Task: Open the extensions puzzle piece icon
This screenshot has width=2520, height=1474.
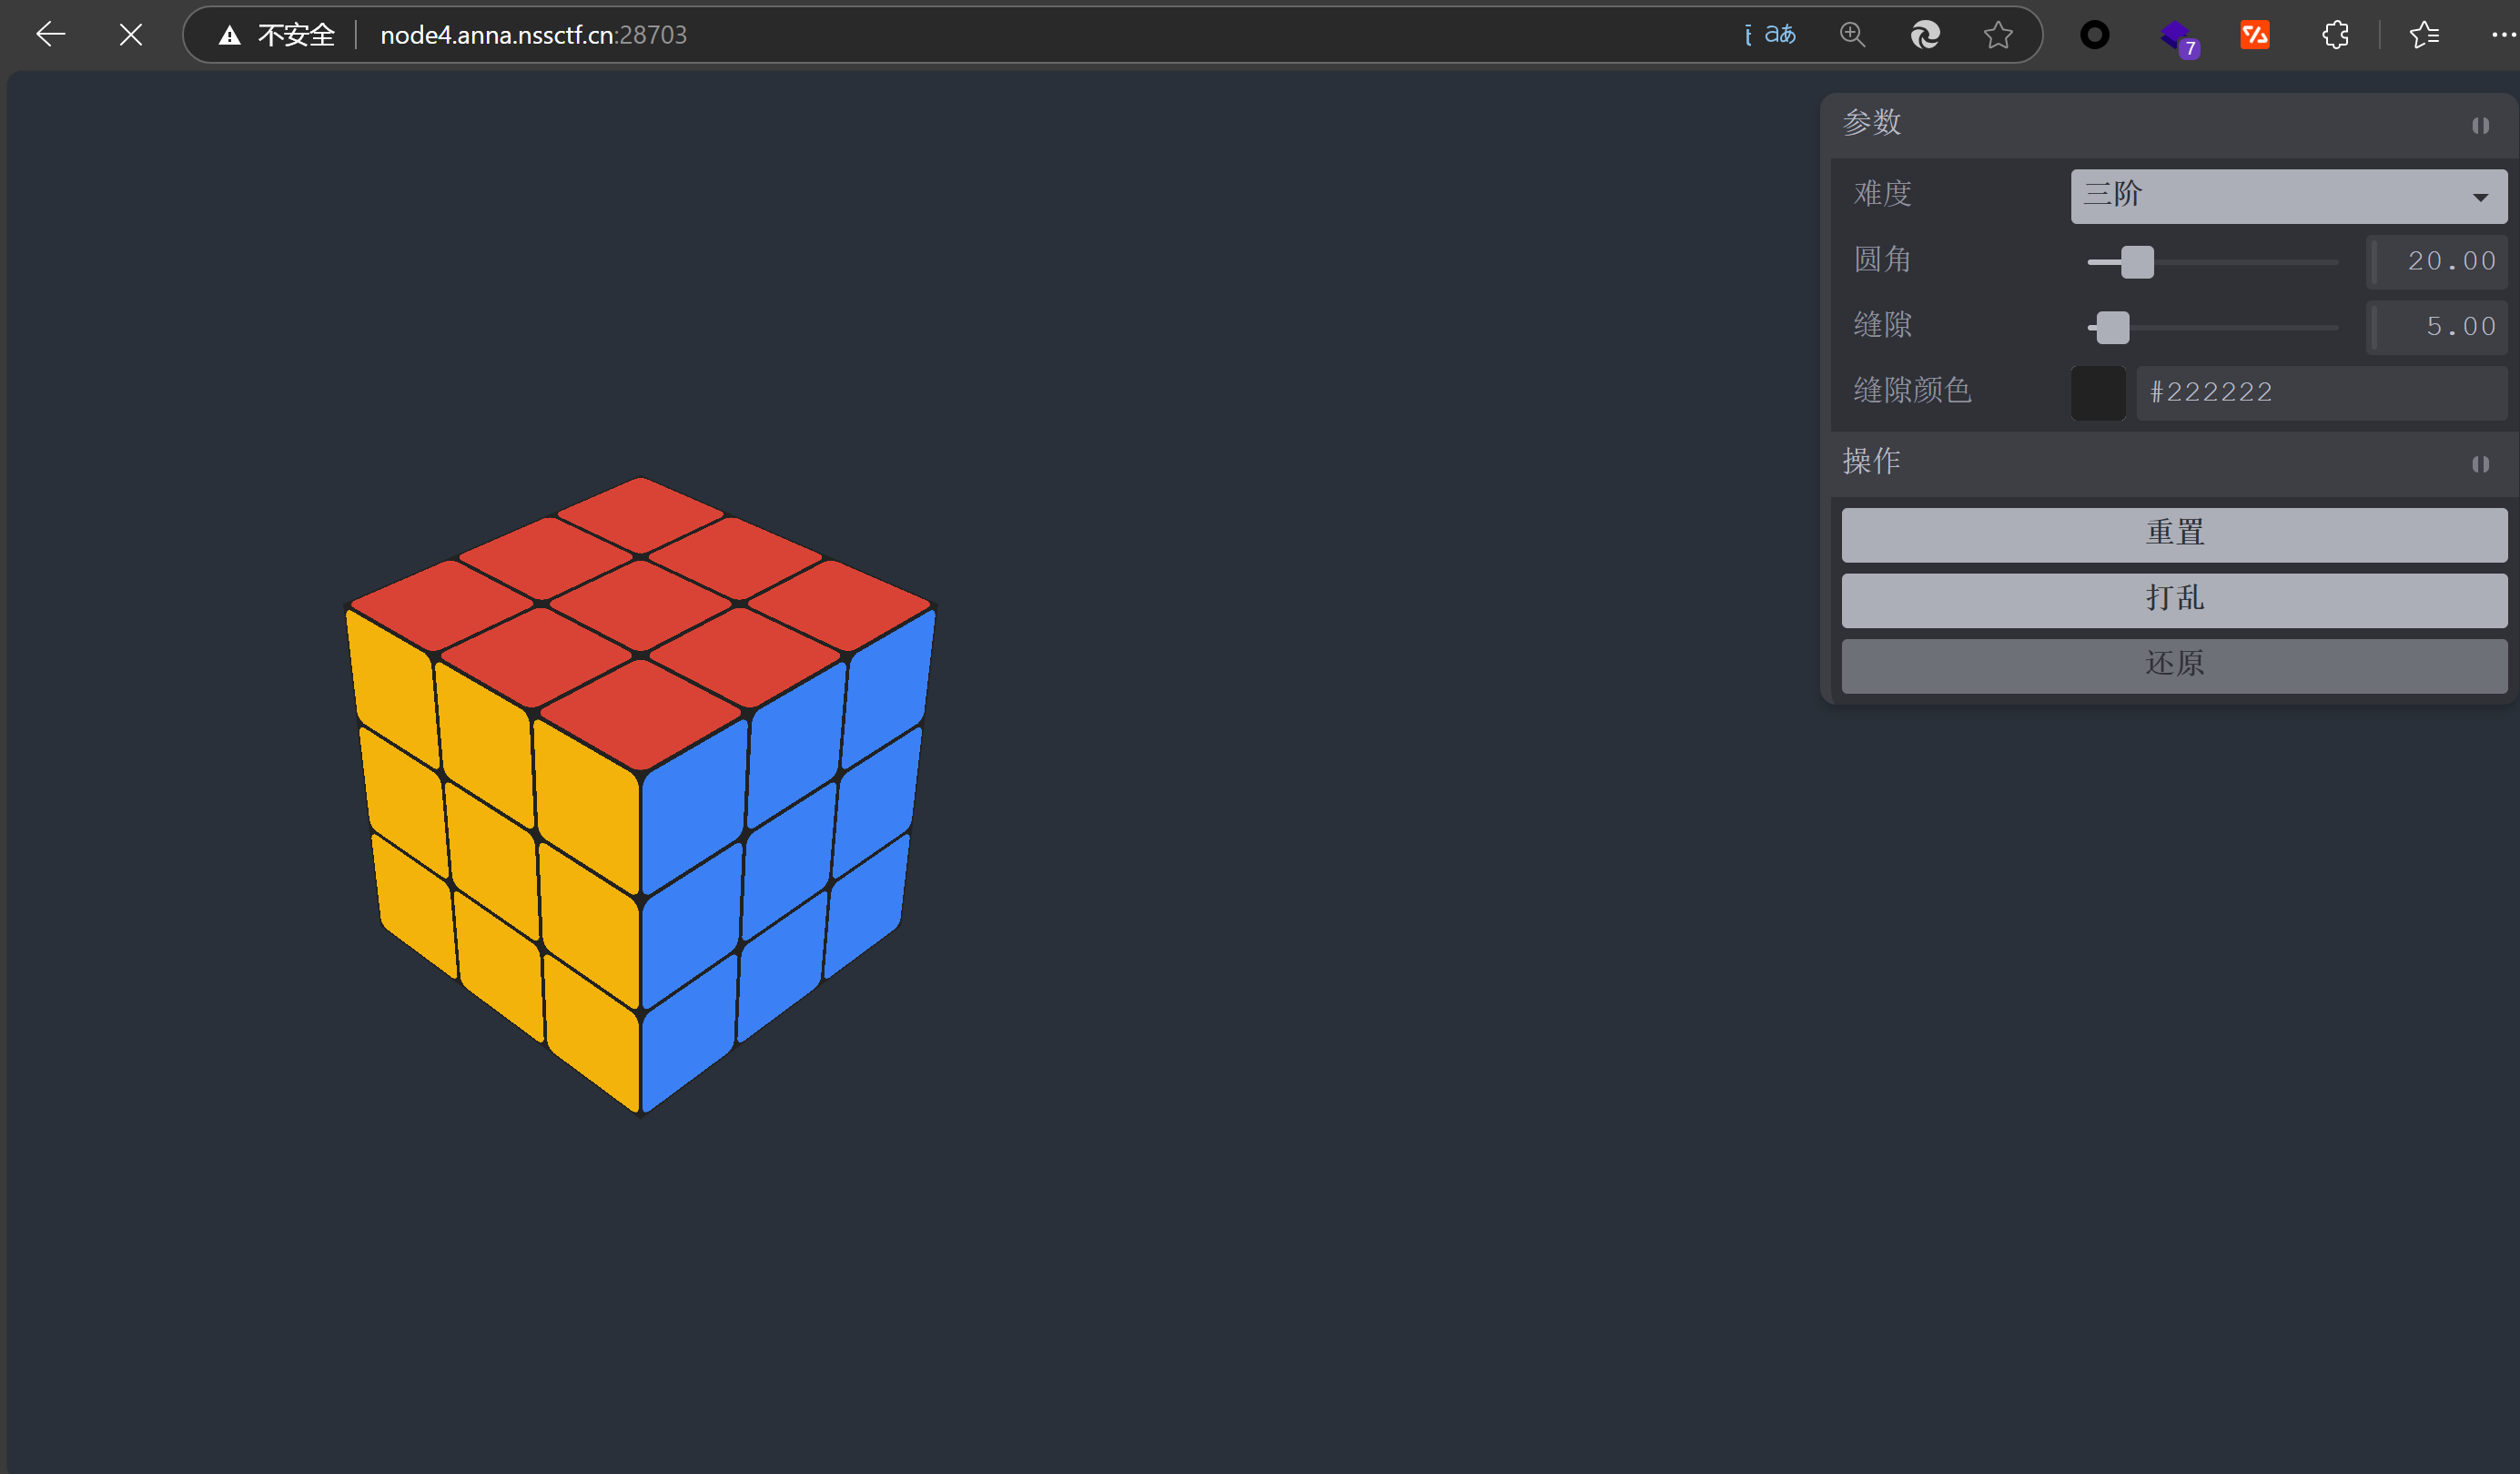Action: point(2335,35)
